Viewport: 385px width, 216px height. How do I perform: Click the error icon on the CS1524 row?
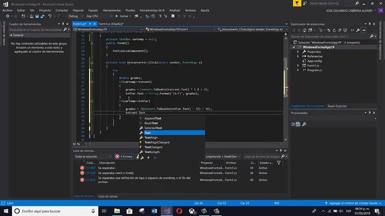point(82,173)
